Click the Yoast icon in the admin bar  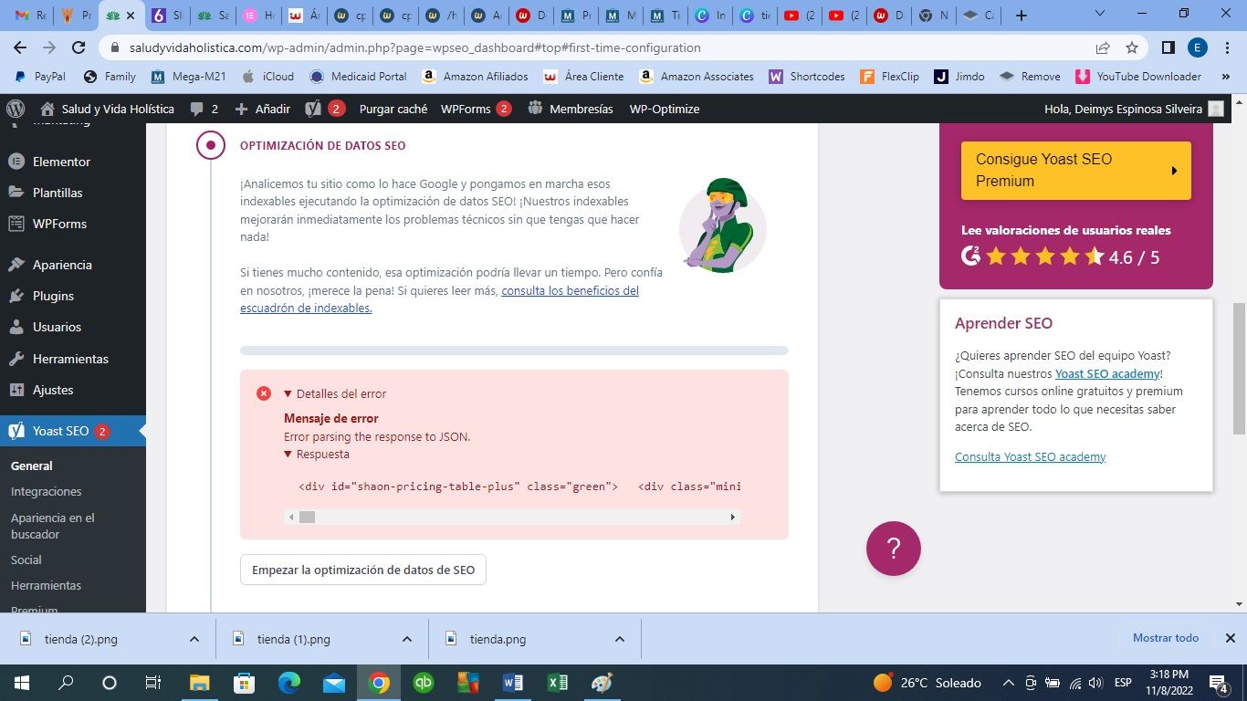313,109
